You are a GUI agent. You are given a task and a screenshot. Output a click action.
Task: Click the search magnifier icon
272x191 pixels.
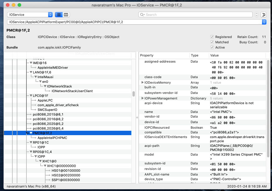point(142,15)
